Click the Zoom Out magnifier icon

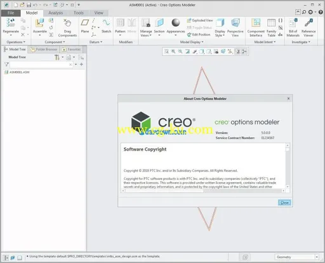[180, 51]
